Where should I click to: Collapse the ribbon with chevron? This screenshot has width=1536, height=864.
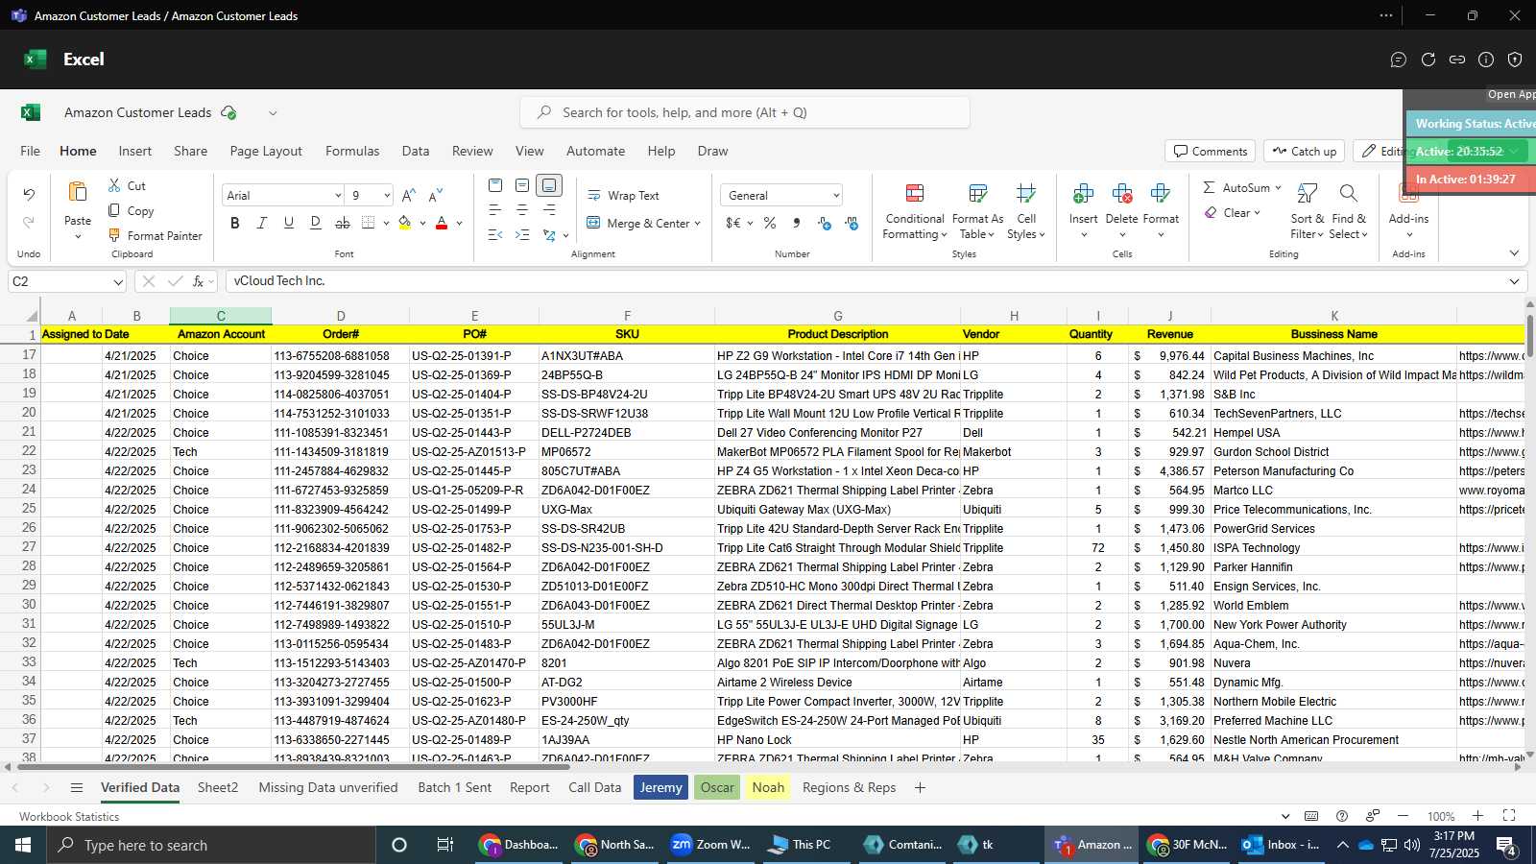[1514, 253]
